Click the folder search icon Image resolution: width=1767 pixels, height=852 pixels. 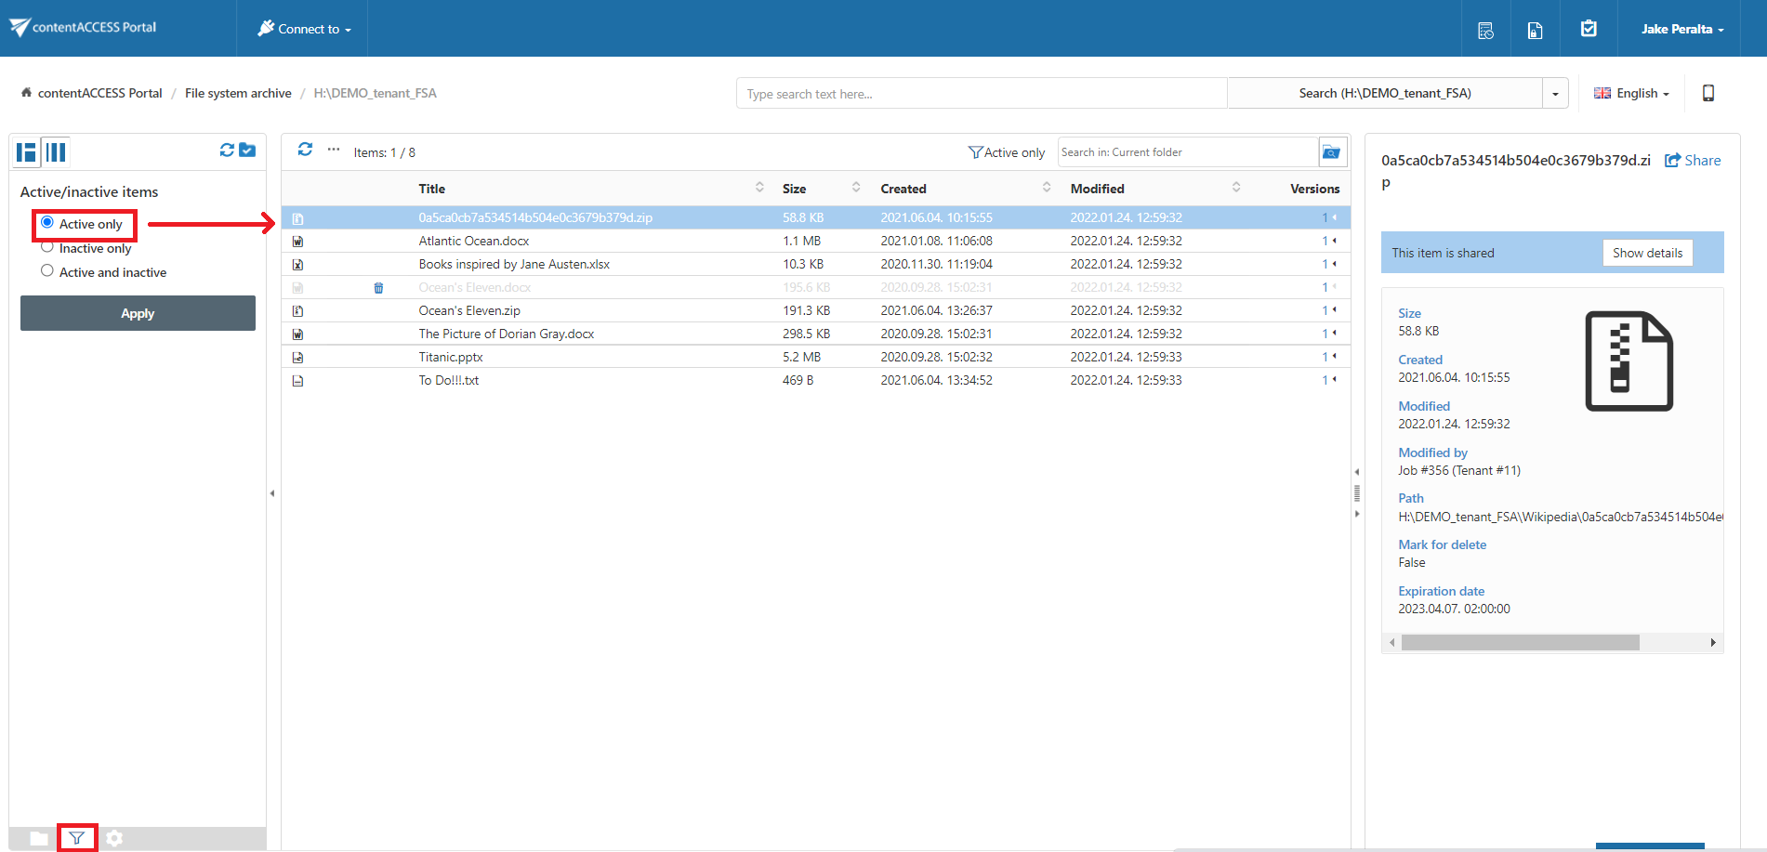click(1331, 152)
